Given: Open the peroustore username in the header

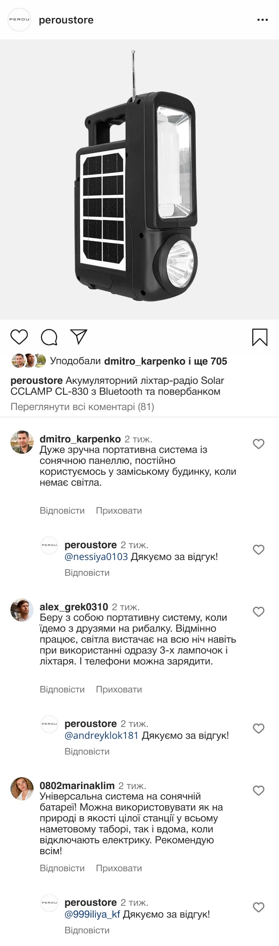Looking at the screenshot, I should click(x=66, y=20).
